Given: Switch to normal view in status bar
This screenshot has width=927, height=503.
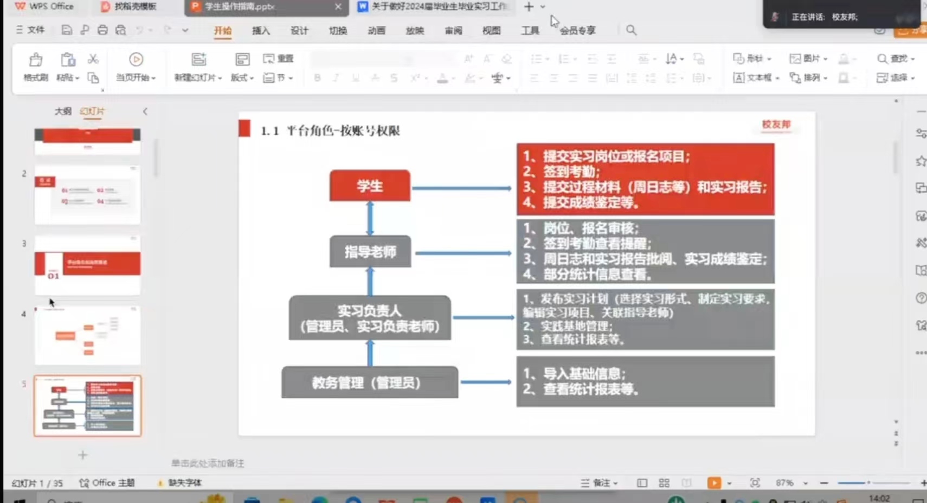Looking at the screenshot, I should point(642,483).
